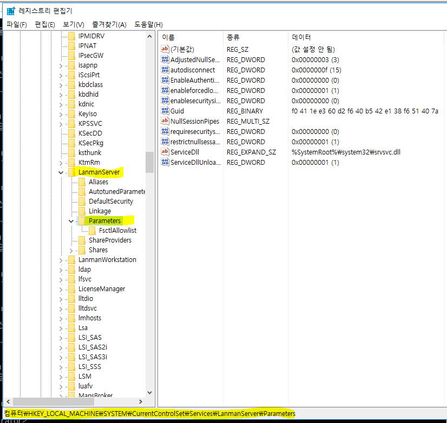Click the (값 설정 안 됨) data cell

coord(313,49)
